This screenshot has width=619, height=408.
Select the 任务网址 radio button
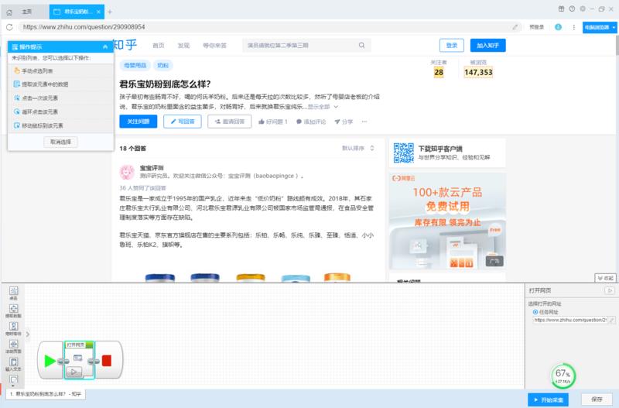pyautogui.click(x=535, y=312)
